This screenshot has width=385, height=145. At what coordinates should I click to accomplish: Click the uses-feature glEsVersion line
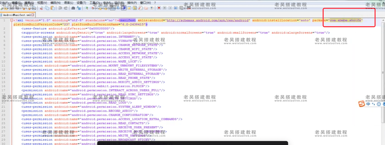pyautogui.click(x=68, y=29)
